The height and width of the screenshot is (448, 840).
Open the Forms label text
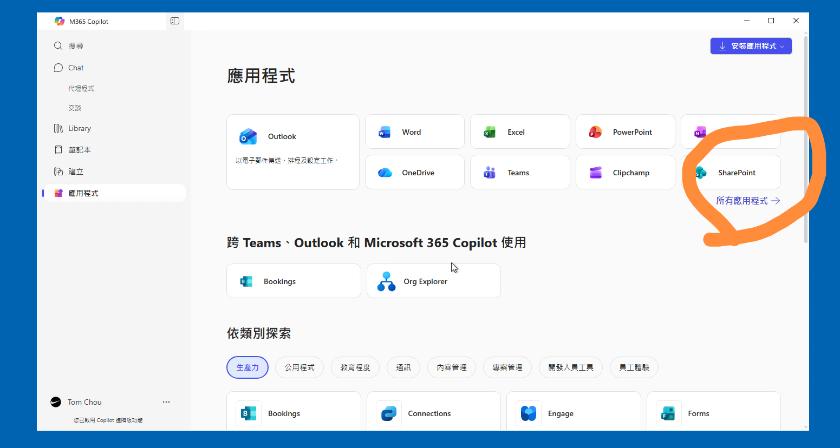coord(699,413)
